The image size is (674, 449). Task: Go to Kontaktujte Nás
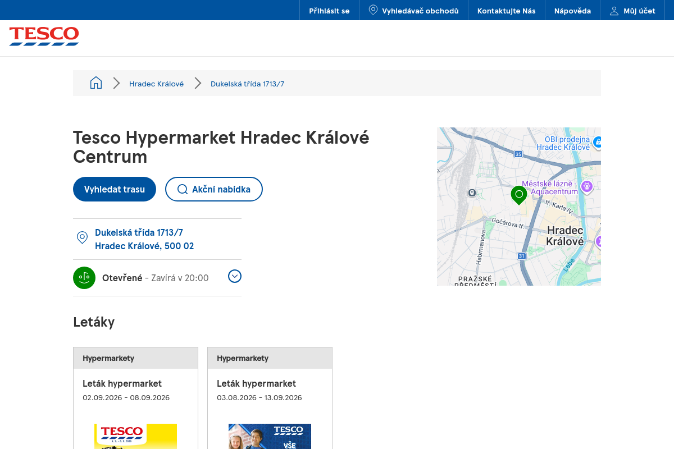pos(507,11)
